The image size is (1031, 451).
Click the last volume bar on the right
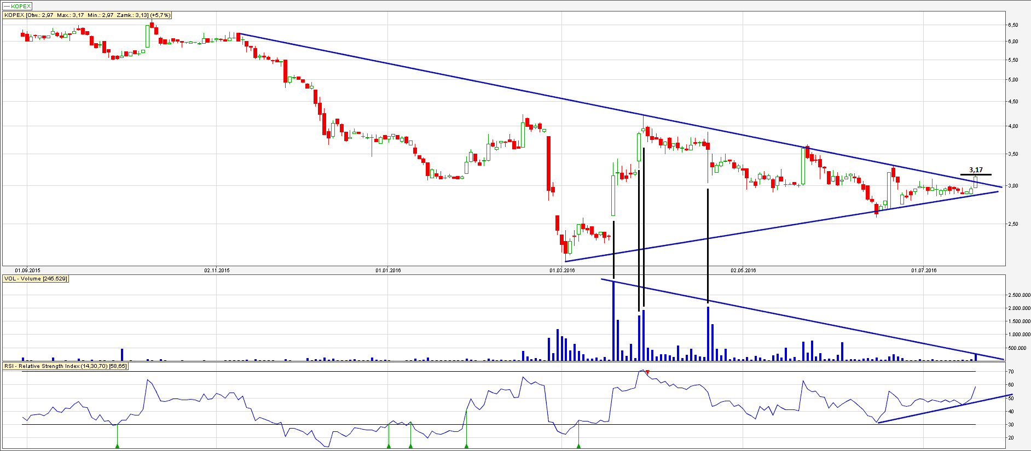(976, 357)
